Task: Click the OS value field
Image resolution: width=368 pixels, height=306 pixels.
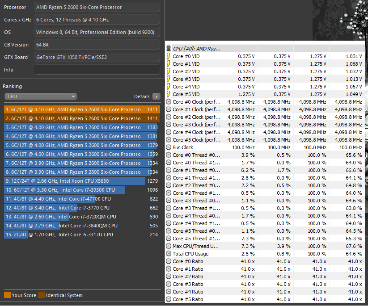Action: (x=97, y=32)
